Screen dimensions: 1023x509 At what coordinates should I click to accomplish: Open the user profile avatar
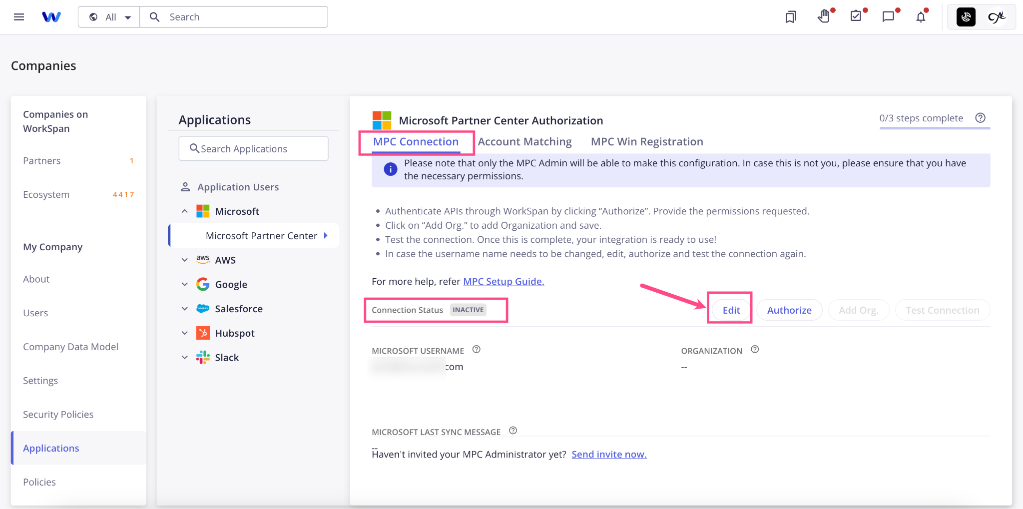pos(997,17)
